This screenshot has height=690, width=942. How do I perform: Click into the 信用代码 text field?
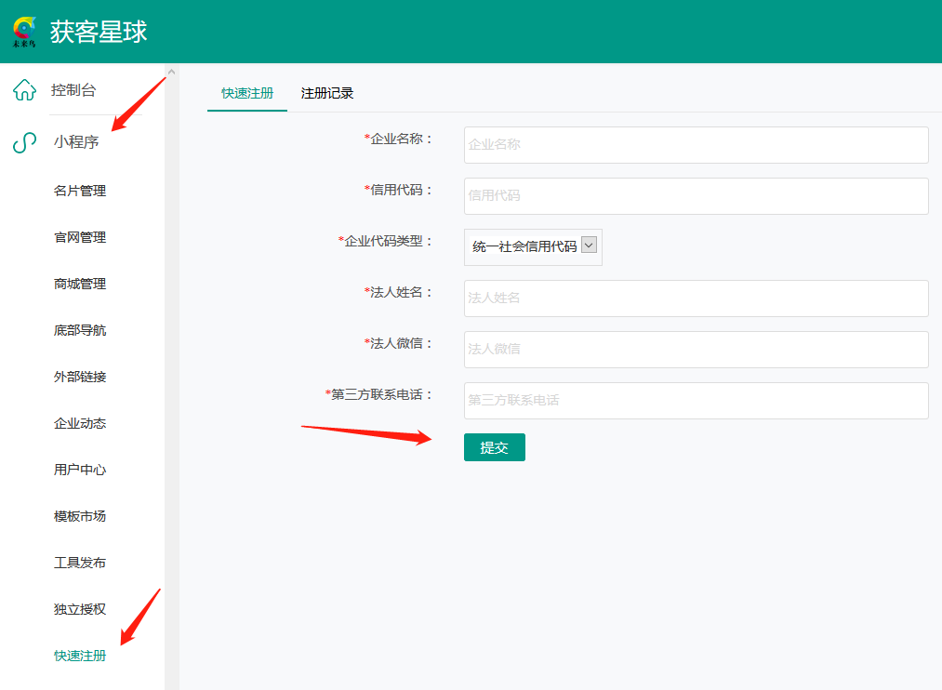coord(696,196)
